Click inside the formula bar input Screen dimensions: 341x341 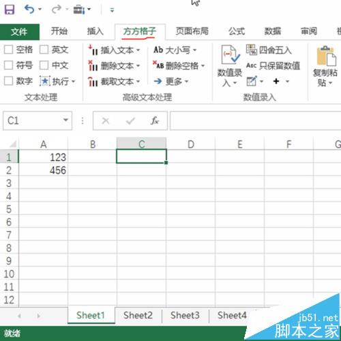coord(256,121)
